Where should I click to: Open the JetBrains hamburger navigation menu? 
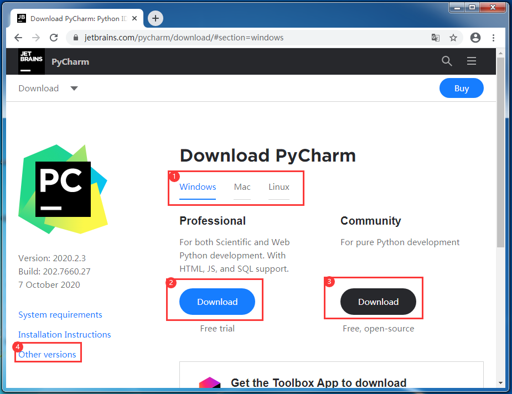point(471,61)
